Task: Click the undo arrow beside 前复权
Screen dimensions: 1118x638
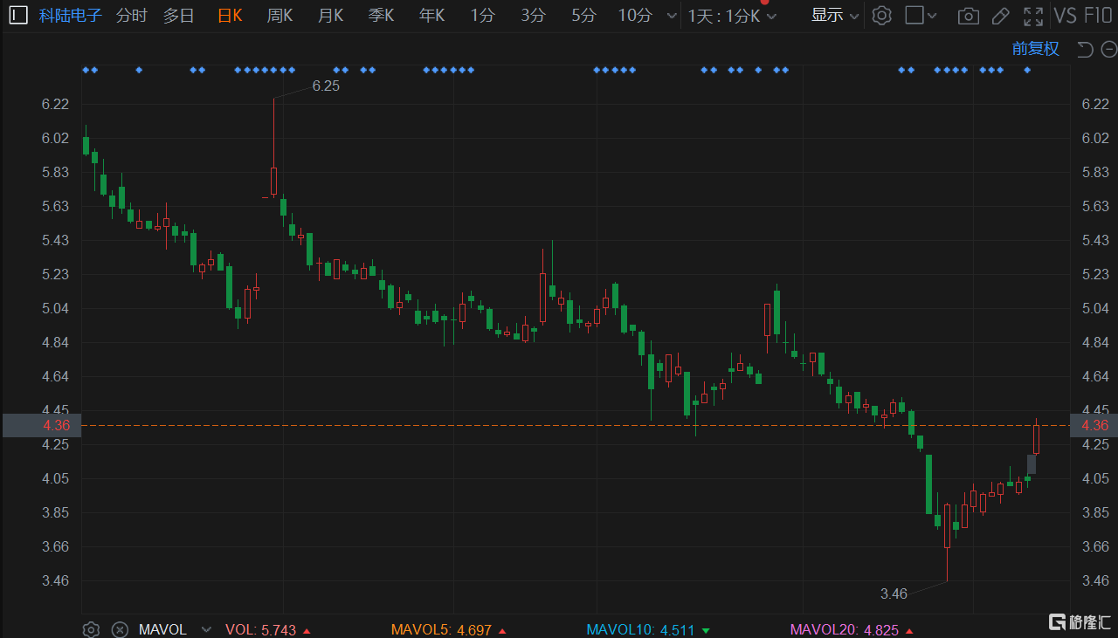Action: [x=1085, y=49]
